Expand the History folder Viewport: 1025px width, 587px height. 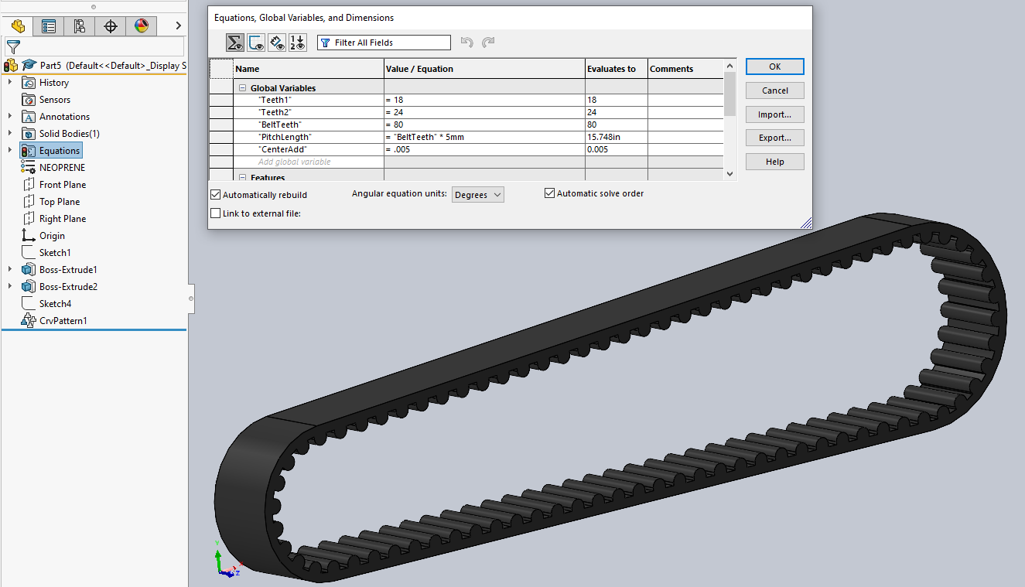(x=10, y=83)
